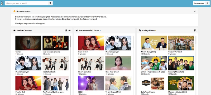Open the Running Man (2026) poster
The width and height of the screenshot is (211, 95).
point(181,63)
